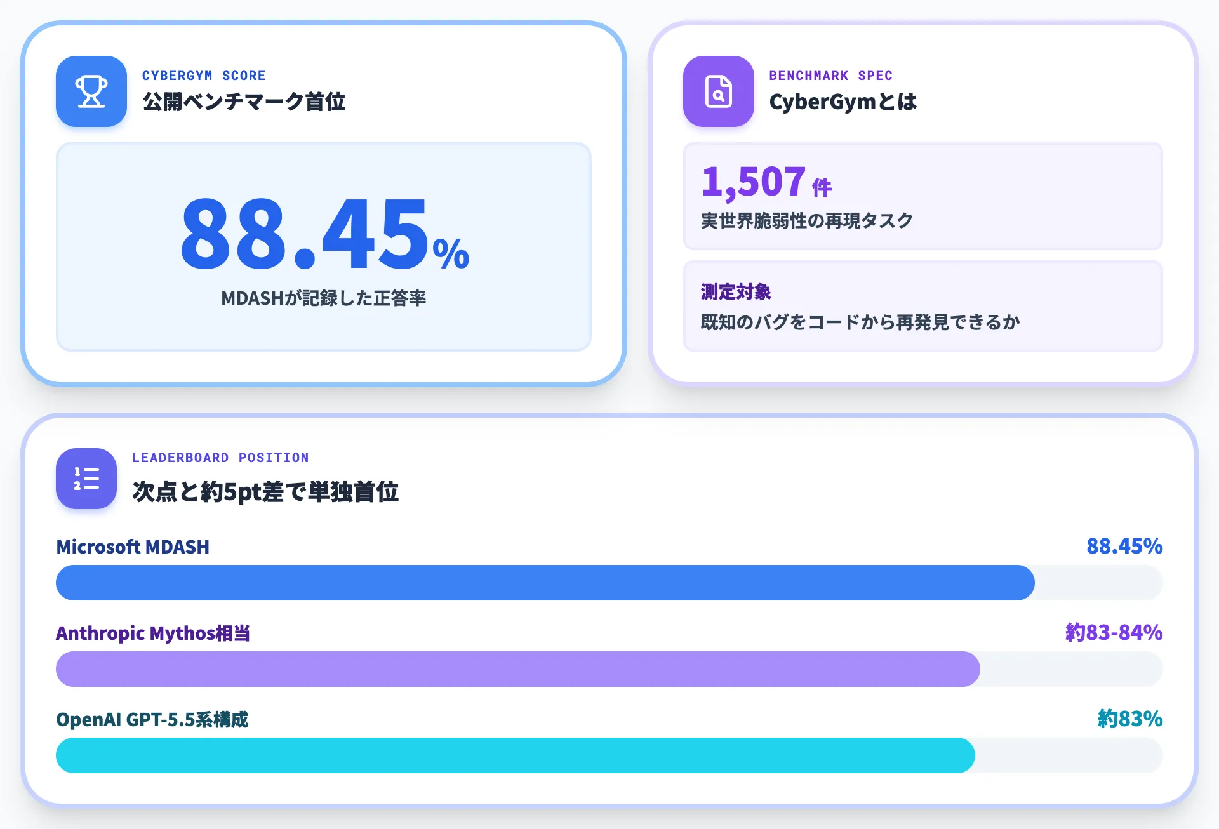The image size is (1219, 829).
Task: Click the OpenAI GPT-5.5系構成 label
Action: coord(152,719)
